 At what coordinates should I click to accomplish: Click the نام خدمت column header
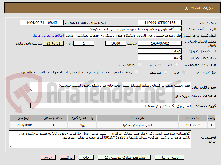point(137,118)
